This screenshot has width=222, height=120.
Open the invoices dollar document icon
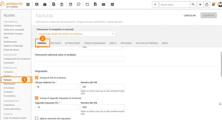pyautogui.click(x=54, y=5)
